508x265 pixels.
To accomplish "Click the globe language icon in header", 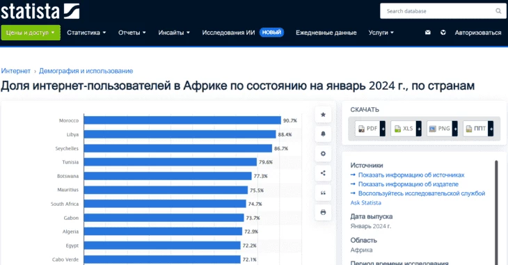I will tap(443, 33).
